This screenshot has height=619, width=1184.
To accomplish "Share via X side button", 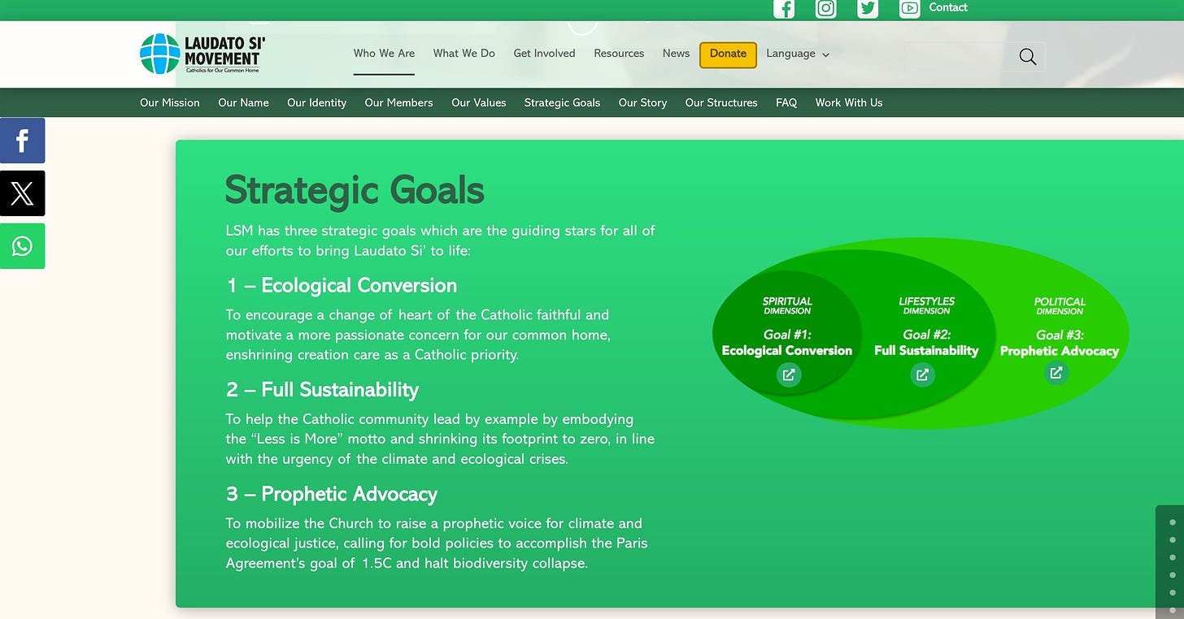I will pos(23,193).
